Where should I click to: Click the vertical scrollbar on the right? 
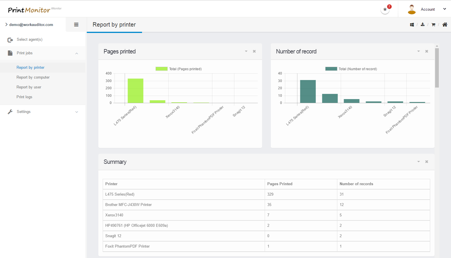(x=437, y=68)
